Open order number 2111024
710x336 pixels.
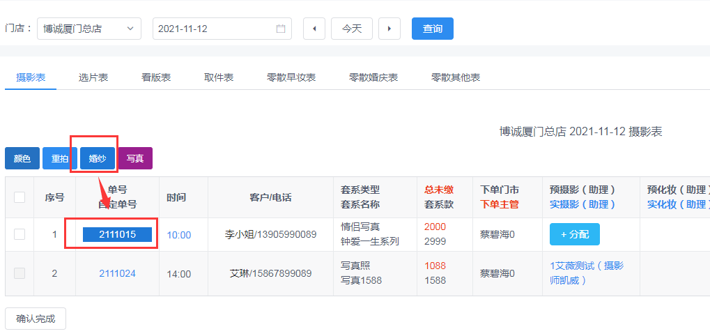(x=117, y=273)
